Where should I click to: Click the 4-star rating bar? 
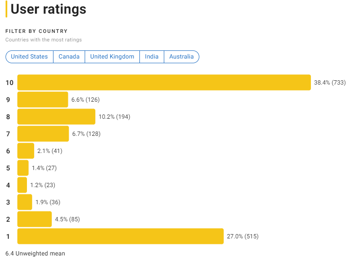pos(22,185)
